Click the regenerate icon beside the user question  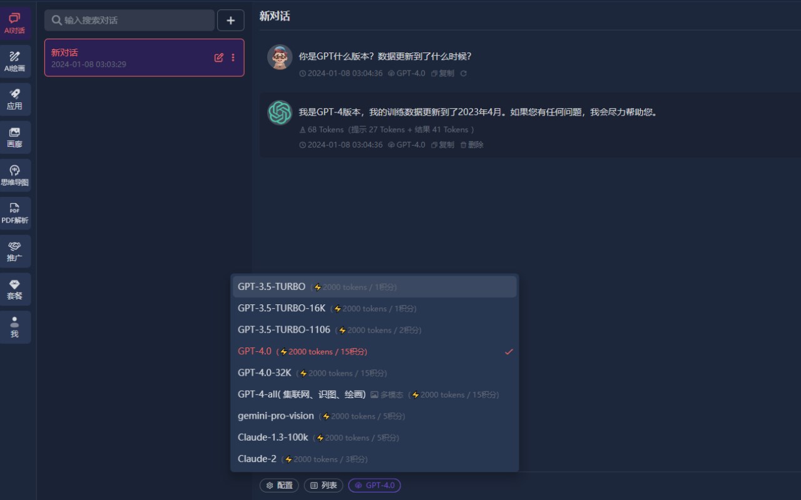463,74
